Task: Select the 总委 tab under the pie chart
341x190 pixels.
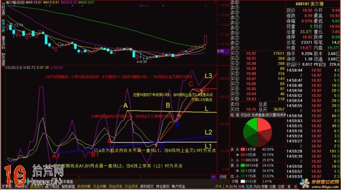Action: [x=281, y=187]
